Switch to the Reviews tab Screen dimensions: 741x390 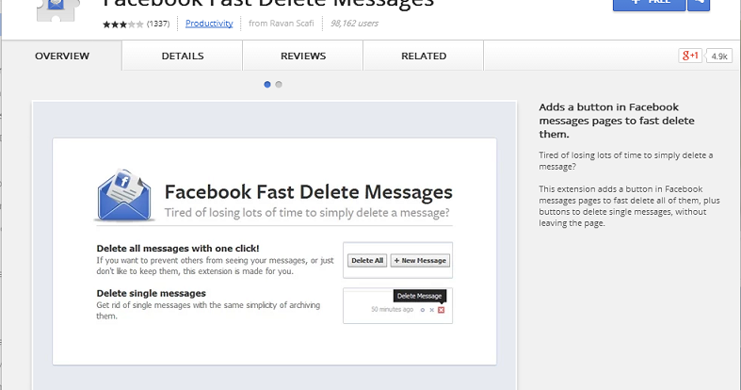point(303,57)
